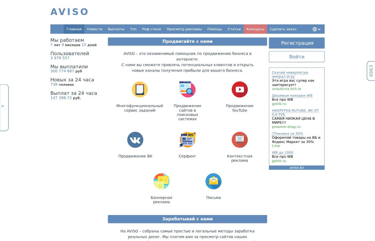Expand the language globe dropdown
Image resolution: width=375 pixels, height=241 pixels.
[317, 29]
